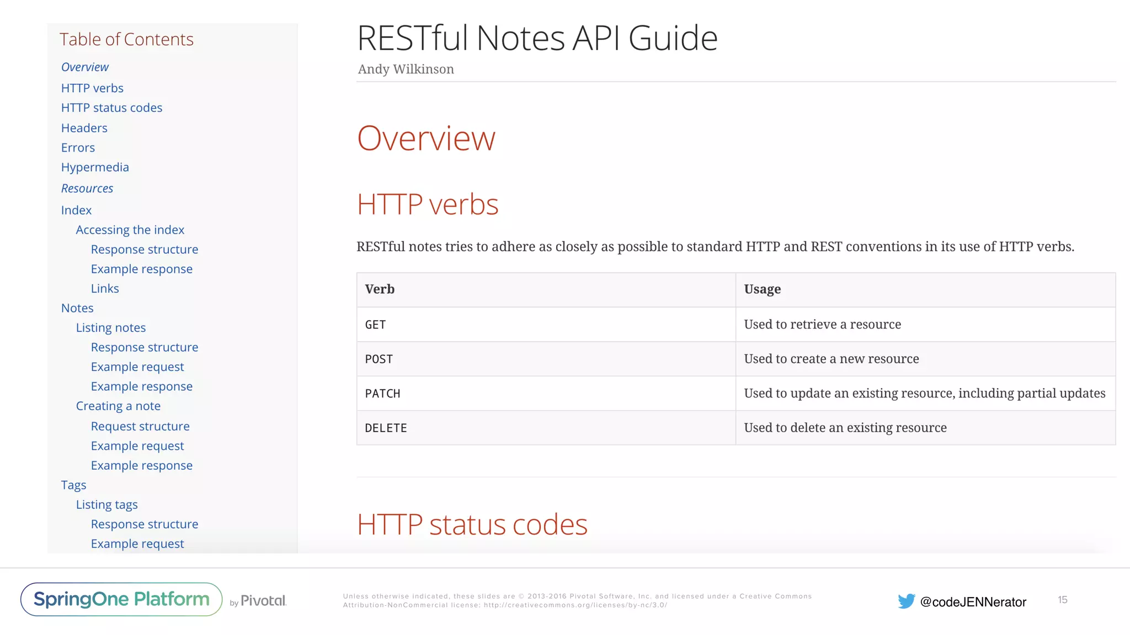The width and height of the screenshot is (1130, 635).
Task: Open Listing notes entry
Action: 110,328
